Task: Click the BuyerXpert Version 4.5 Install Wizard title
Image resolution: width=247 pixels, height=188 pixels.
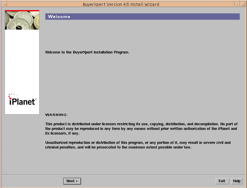Action: 121,4
